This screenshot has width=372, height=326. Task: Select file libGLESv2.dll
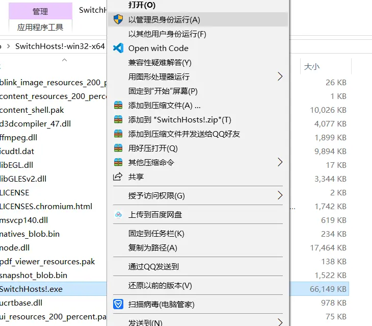point(23,179)
